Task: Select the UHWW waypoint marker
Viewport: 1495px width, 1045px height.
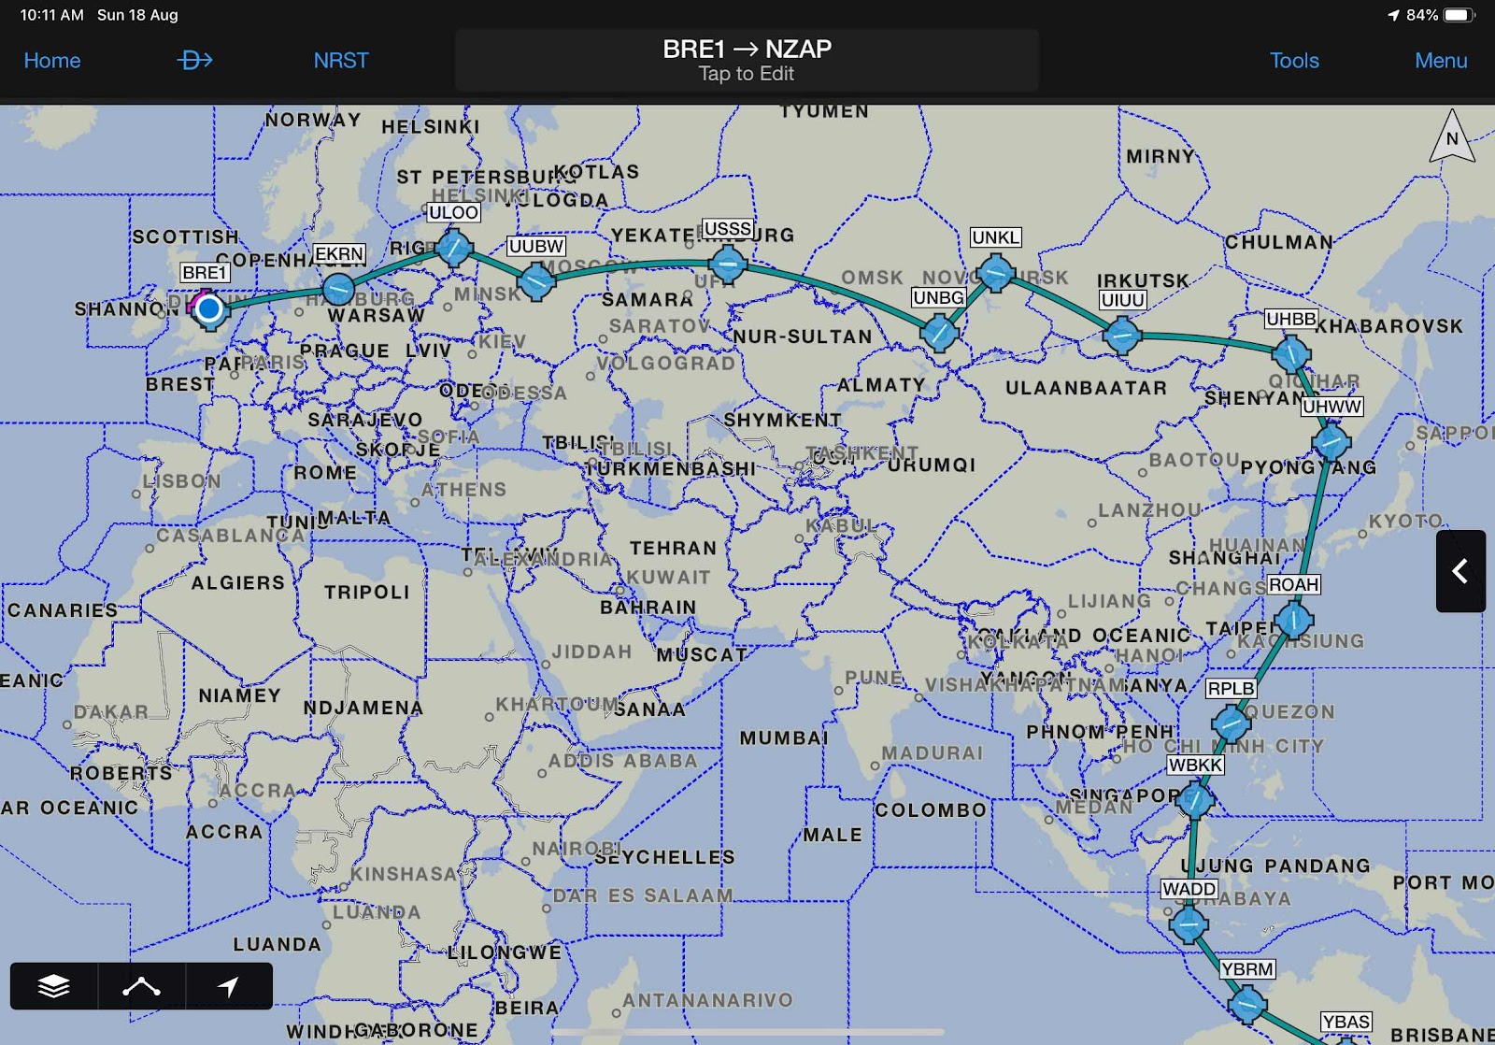Action: click(1331, 441)
